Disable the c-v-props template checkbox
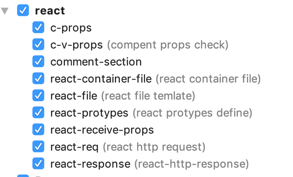This screenshot has height=177, width=293. [38, 44]
